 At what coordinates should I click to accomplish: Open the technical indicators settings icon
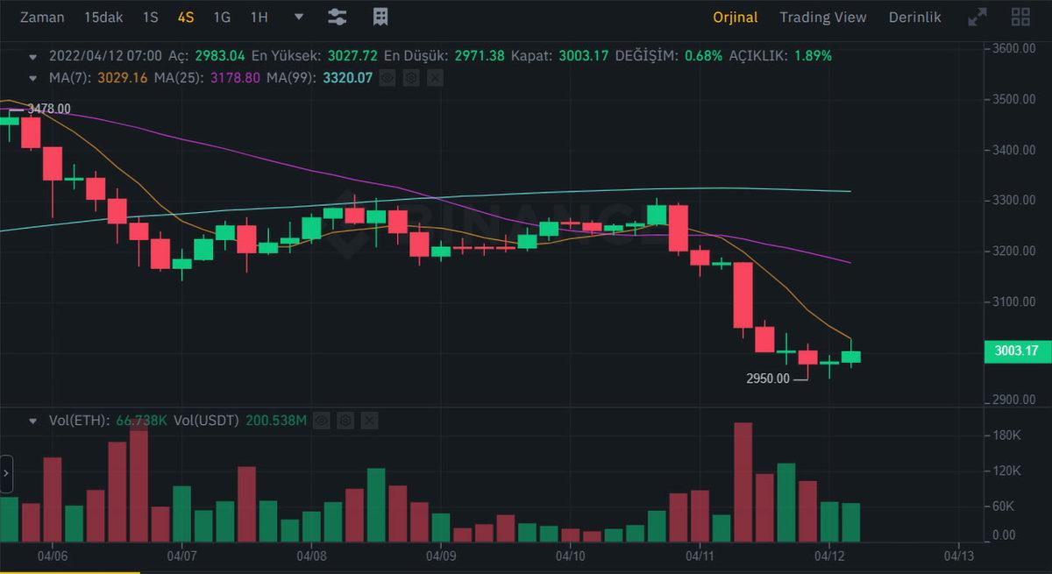337,17
